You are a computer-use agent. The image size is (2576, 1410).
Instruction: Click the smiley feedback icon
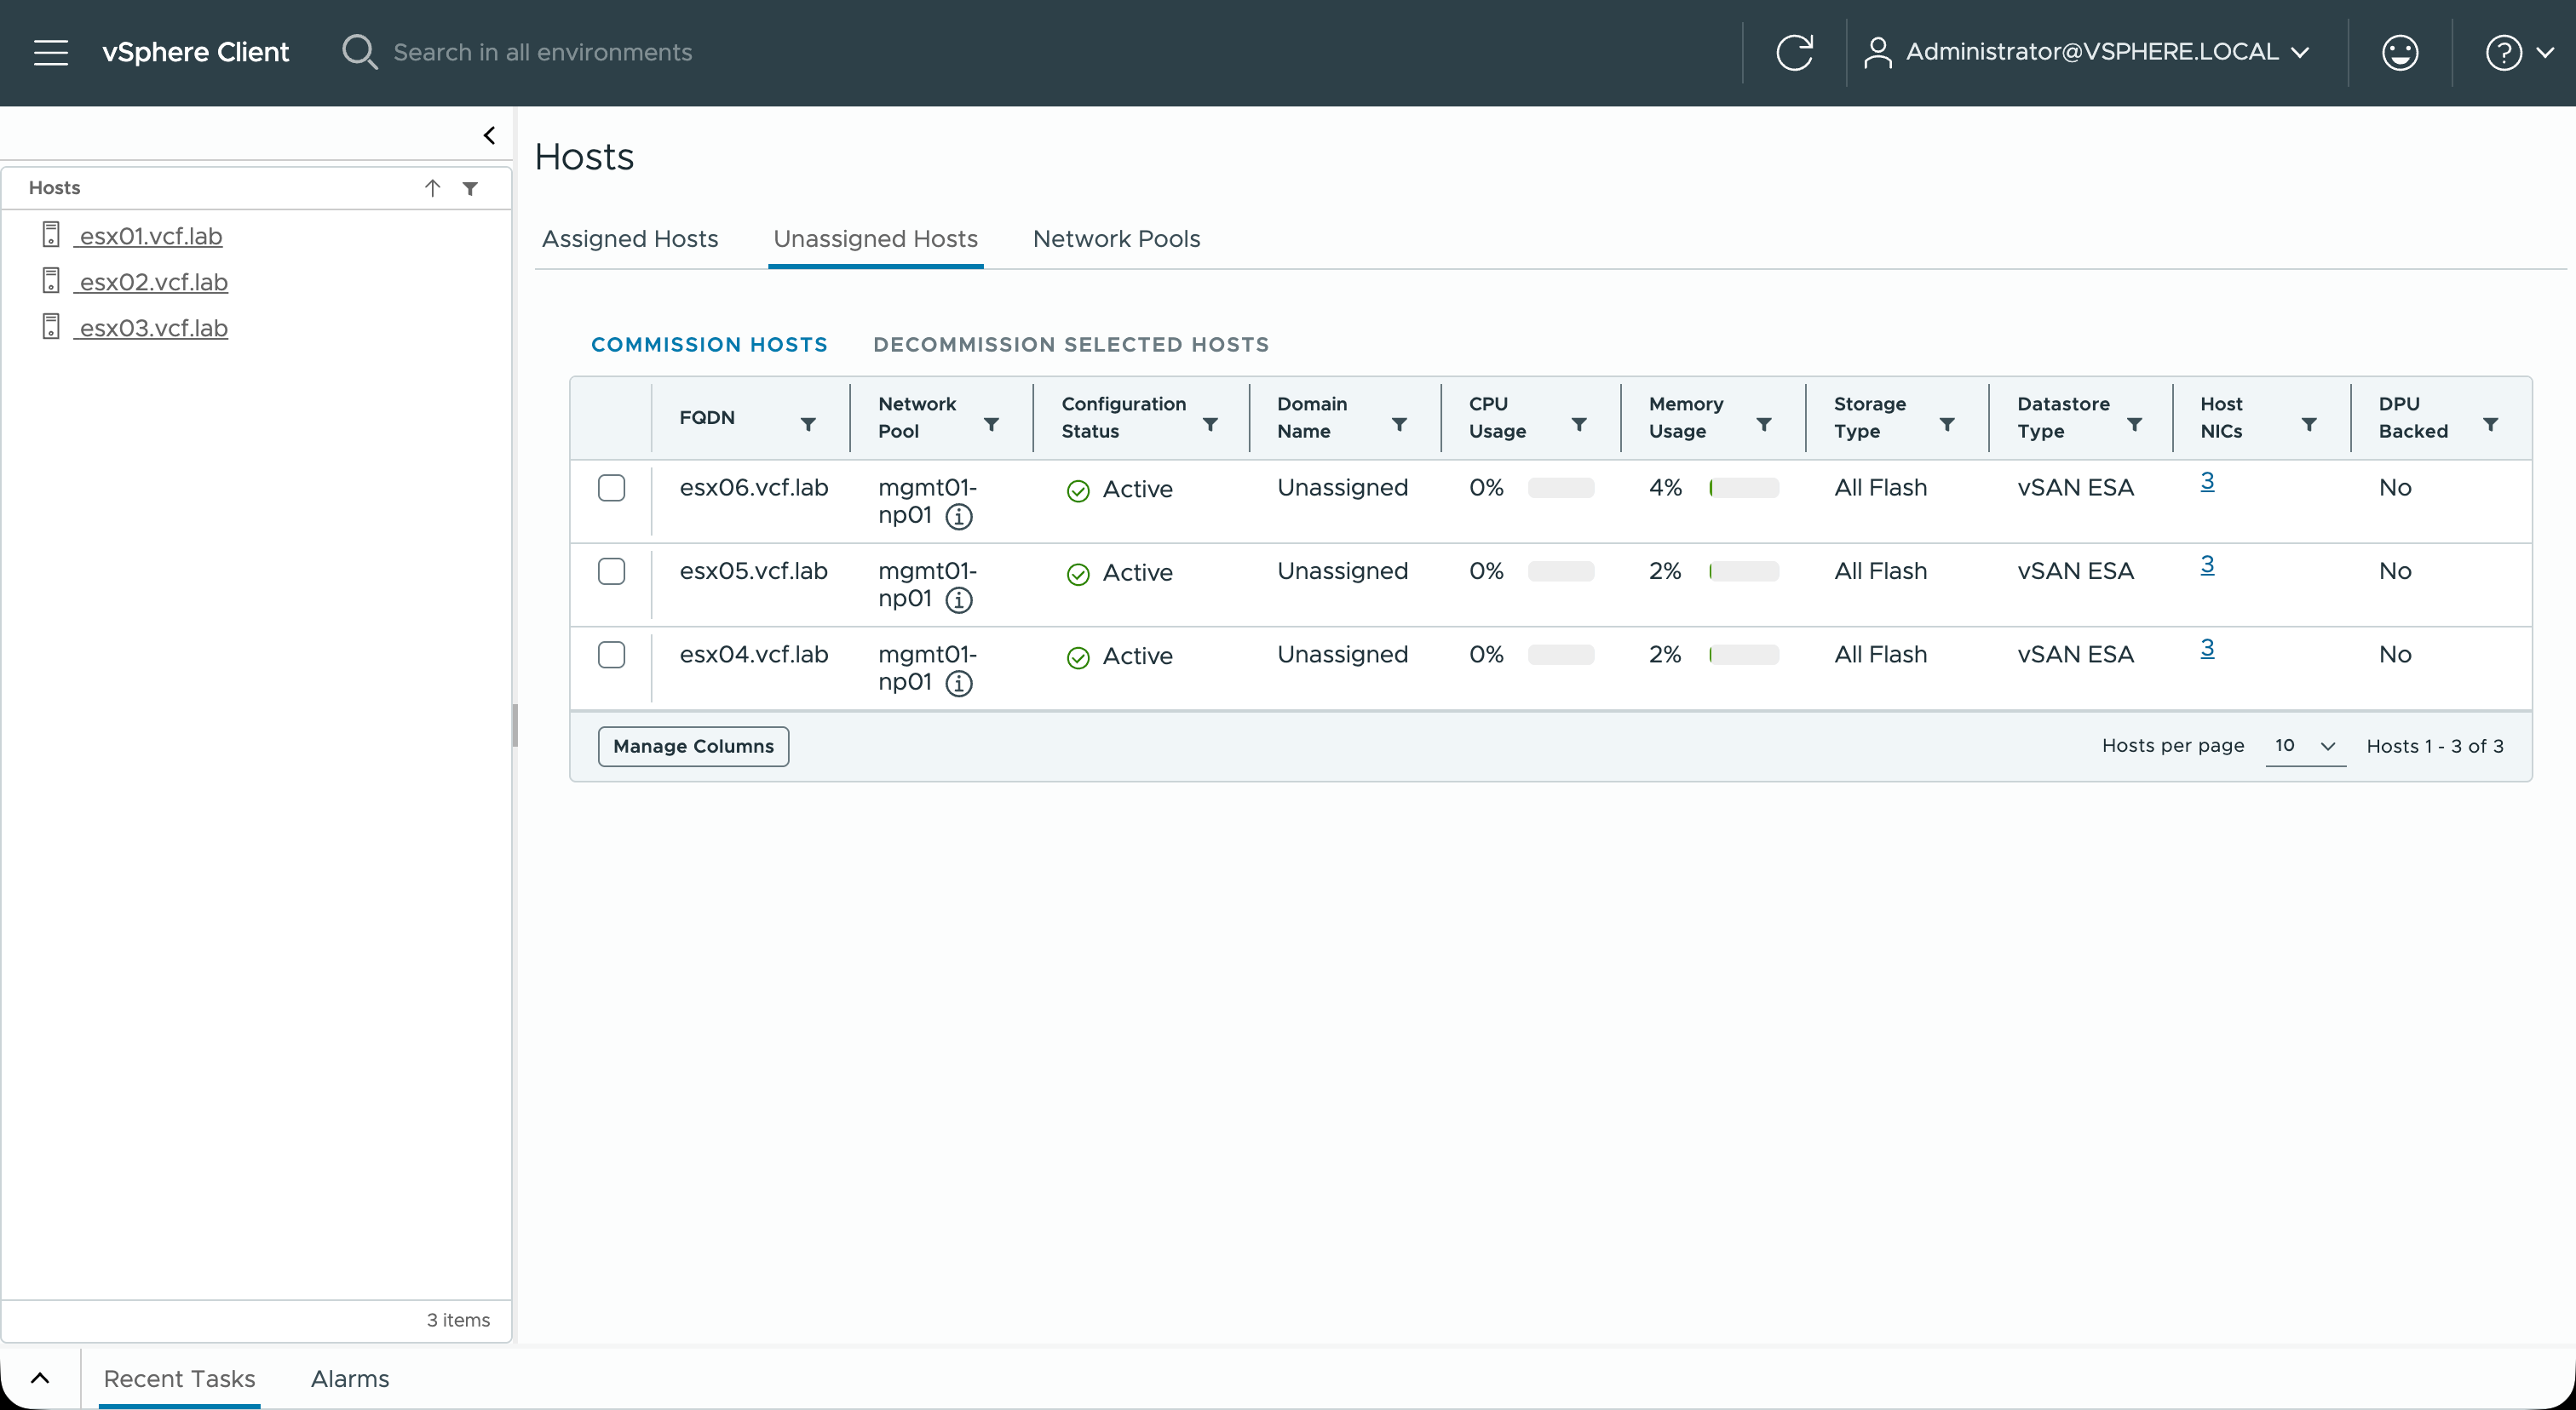[x=2400, y=52]
